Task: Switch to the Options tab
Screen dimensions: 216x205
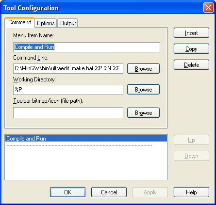Action: tap(46, 23)
